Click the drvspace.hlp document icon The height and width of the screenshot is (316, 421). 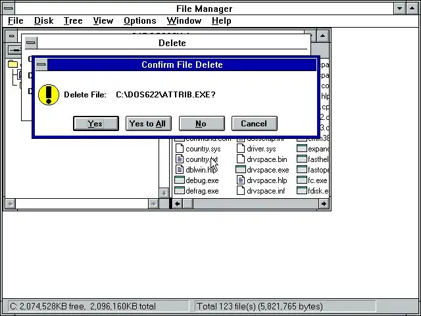pyautogui.click(x=241, y=180)
